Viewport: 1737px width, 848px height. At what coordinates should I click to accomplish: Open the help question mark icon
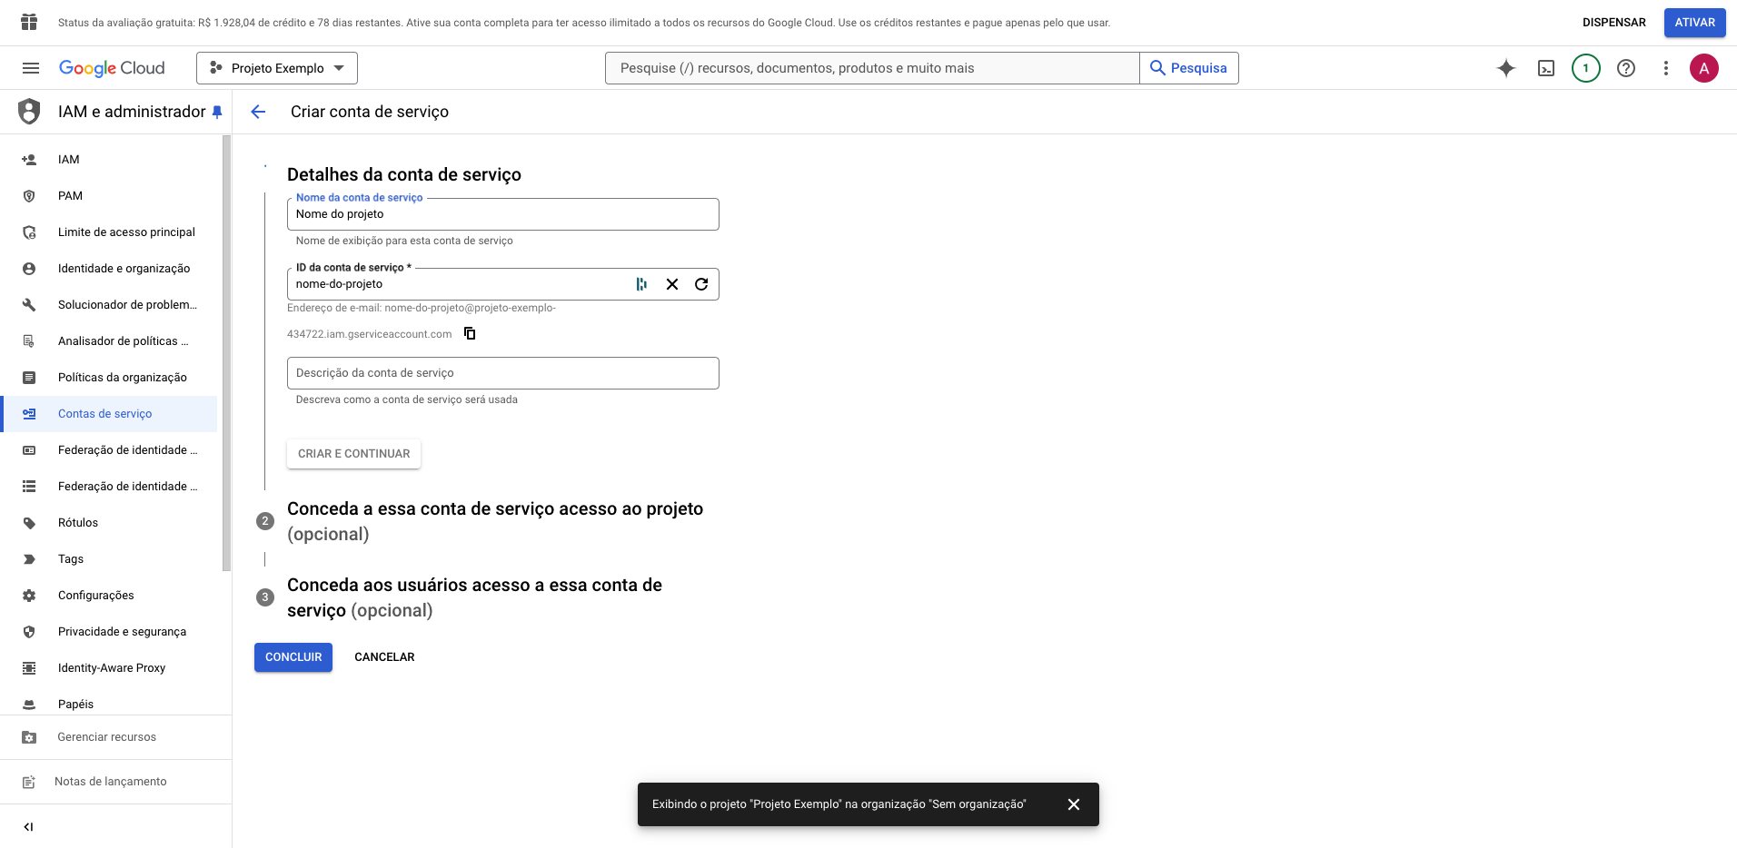tap(1625, 68)
